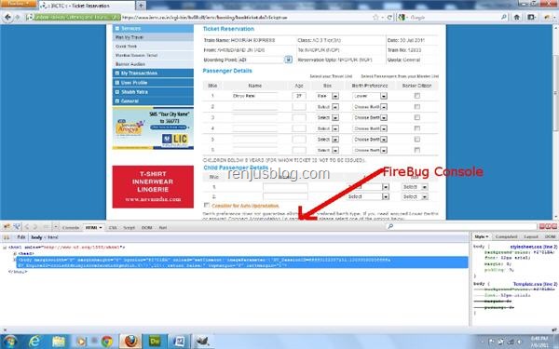Click the Firefox back button
Viewport: 559px width, 349px height.
7,17
